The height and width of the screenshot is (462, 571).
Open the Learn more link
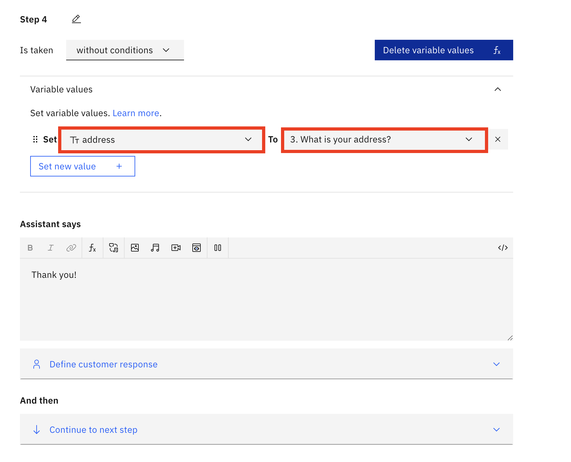tap(136, 113)
